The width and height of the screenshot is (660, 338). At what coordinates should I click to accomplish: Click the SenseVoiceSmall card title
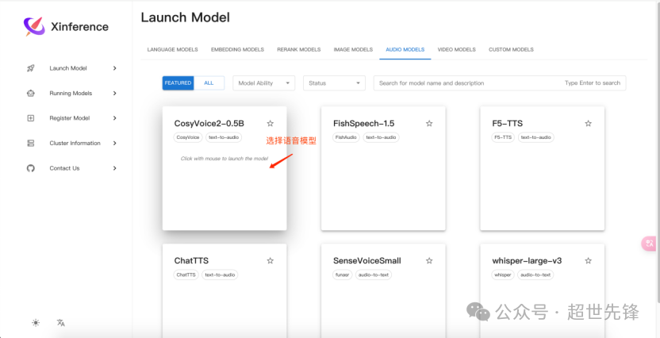click(x=367, y=260)
